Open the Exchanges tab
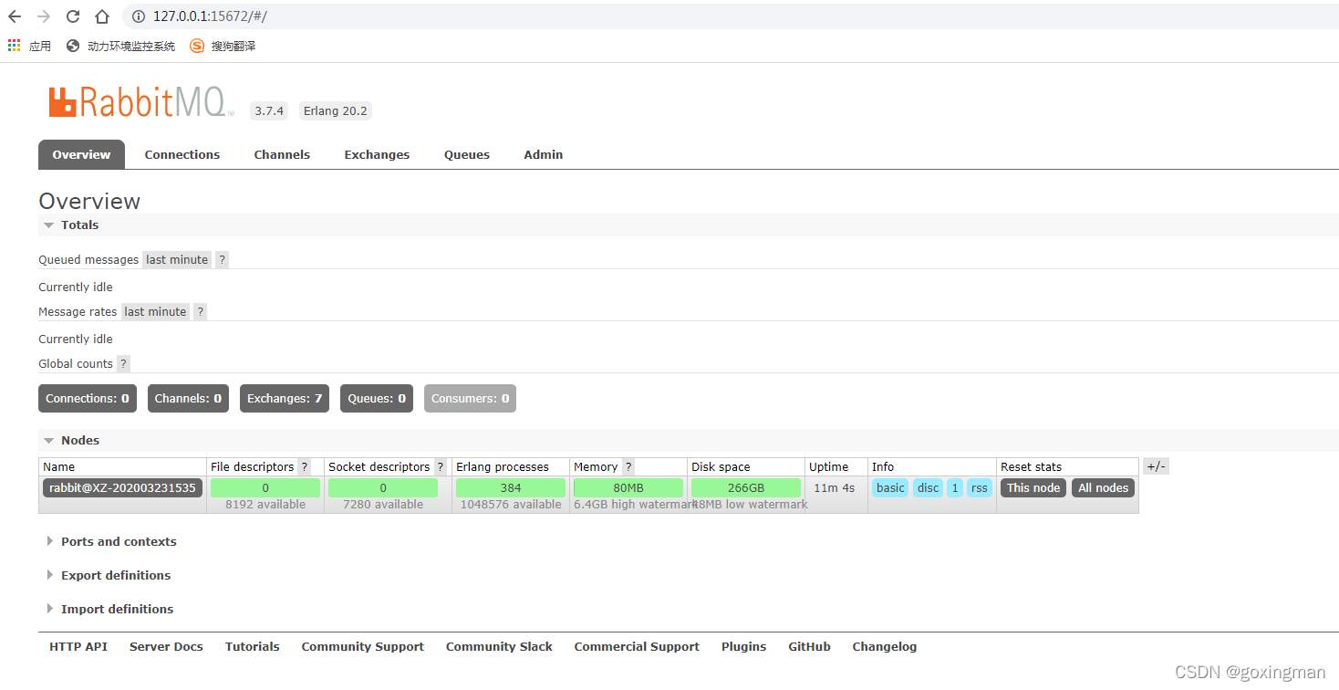 (x=377, y=154)
